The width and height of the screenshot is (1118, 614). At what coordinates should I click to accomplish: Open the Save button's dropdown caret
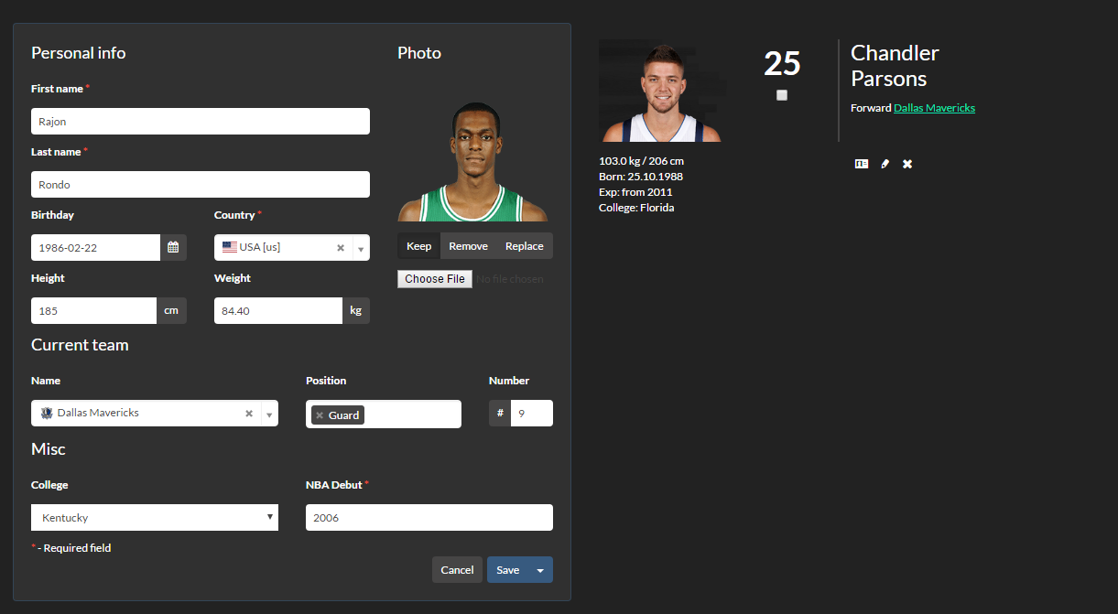tap(540, 570)
